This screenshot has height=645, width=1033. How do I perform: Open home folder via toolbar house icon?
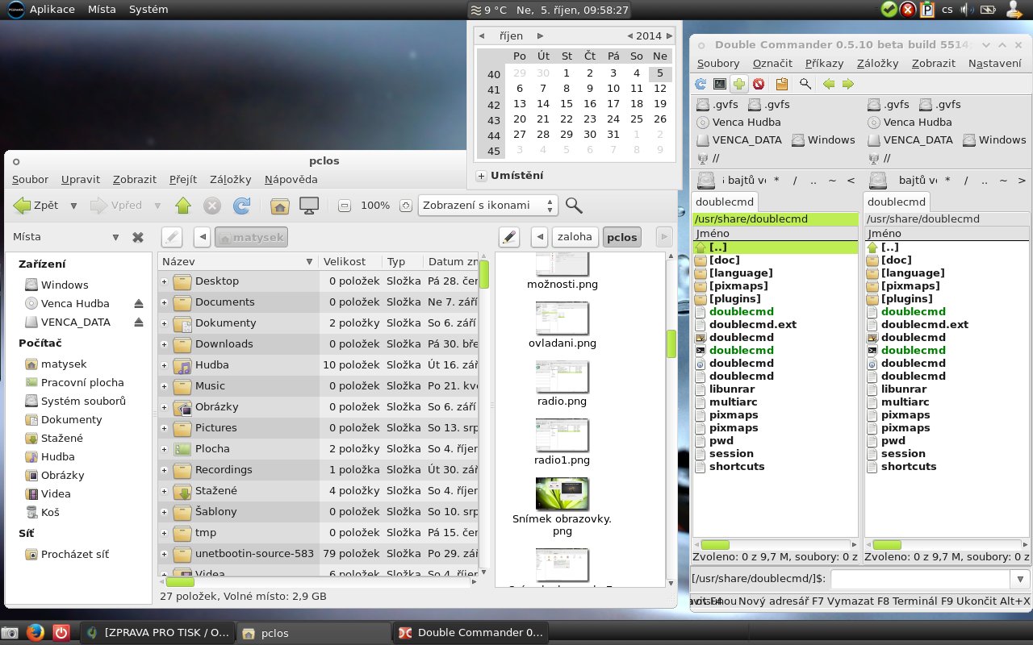click(279, 206)
